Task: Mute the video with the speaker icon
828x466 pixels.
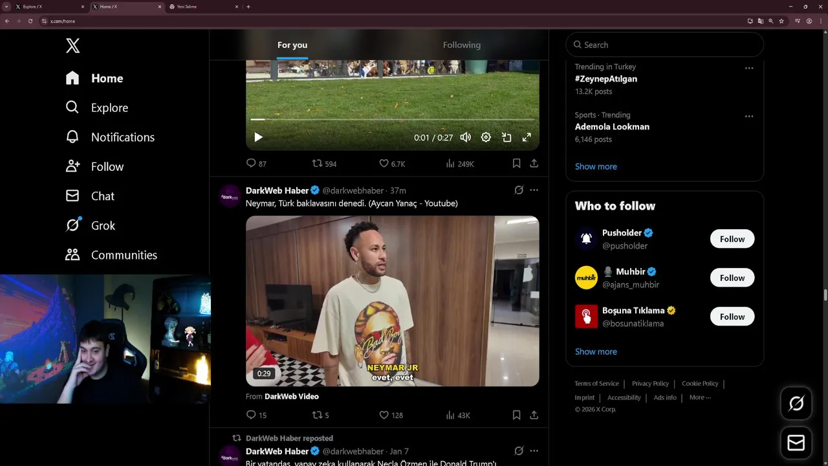Action: 465,137
